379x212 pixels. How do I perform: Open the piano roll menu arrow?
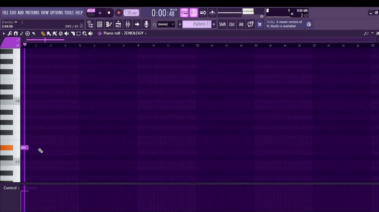click(4, 34)
